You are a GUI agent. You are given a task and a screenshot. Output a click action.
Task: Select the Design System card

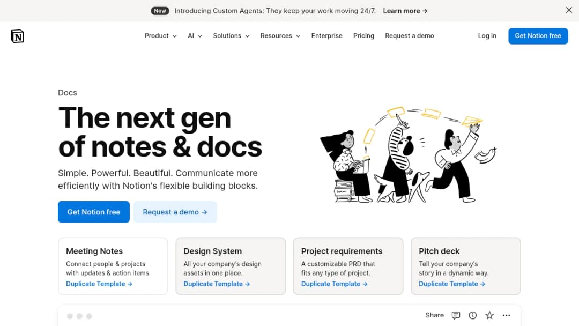click(231, 266)
